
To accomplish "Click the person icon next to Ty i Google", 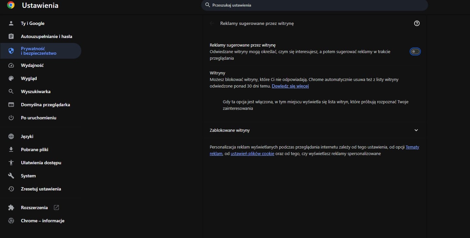I will (11, 23).
